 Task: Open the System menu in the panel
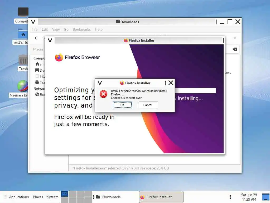pos(53,197)
